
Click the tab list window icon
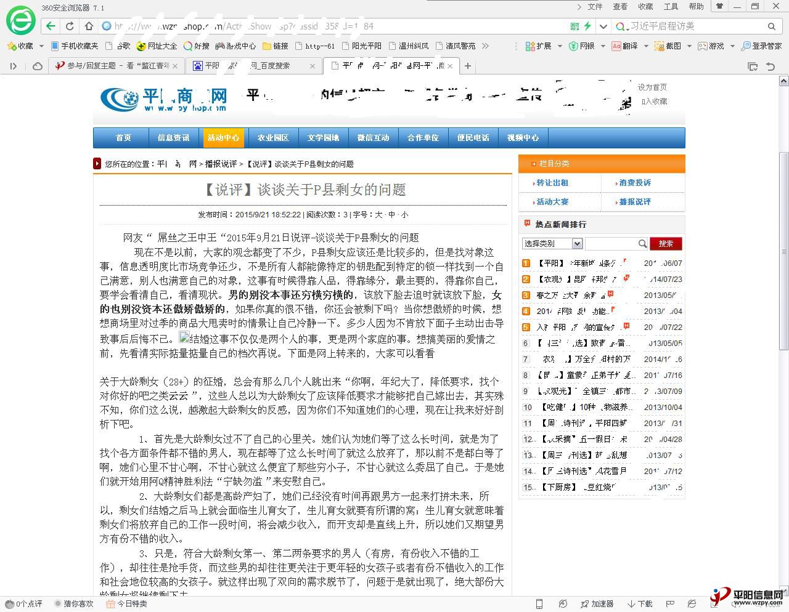[753, 66]
